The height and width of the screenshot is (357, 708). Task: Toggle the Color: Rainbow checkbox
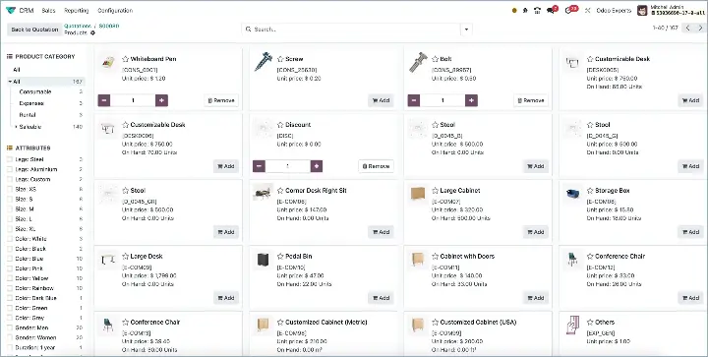10,288
